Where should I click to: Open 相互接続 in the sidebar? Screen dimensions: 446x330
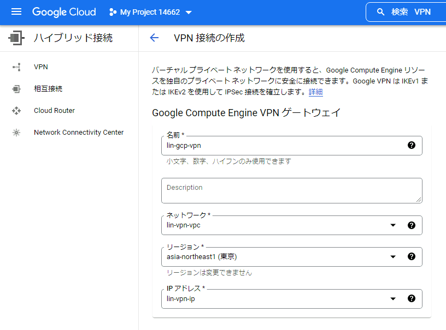(x=48, y=89)
